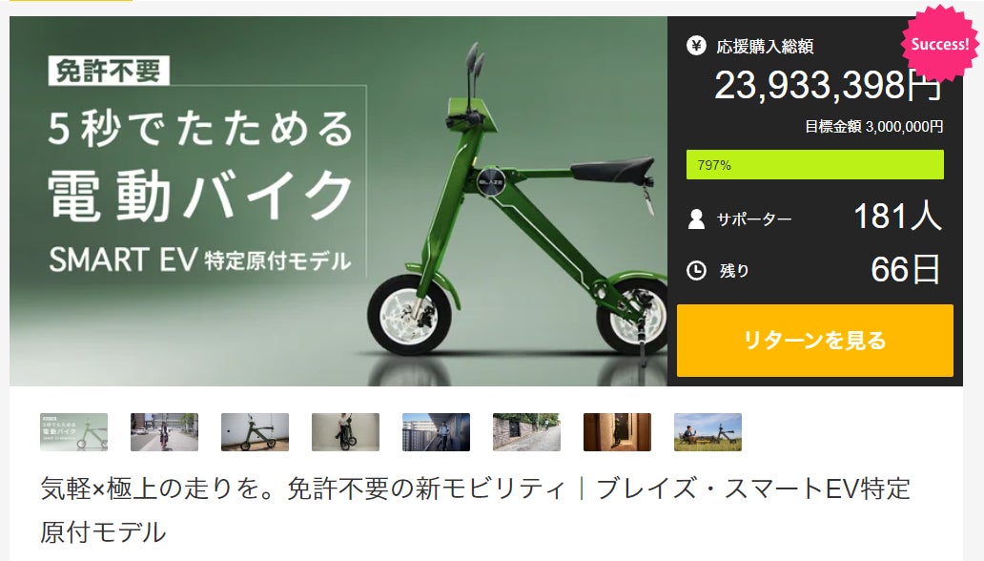Click the BLAZE logo on the bike frame
The width and height of the screenshot is (984, 561).
491,181
